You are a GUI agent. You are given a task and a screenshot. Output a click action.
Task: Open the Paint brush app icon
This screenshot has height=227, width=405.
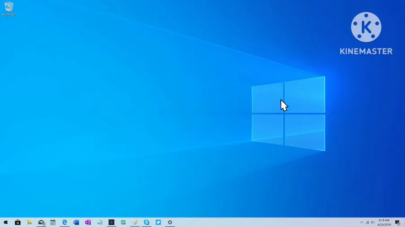[x=135, y=223]
